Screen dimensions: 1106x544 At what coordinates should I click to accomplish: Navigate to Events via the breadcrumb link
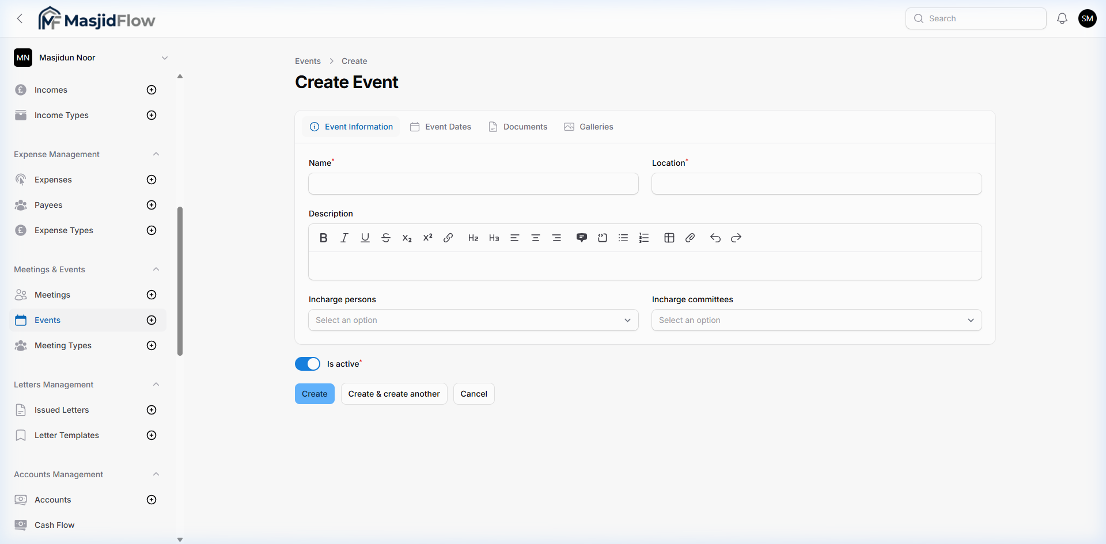pos(308,60)
